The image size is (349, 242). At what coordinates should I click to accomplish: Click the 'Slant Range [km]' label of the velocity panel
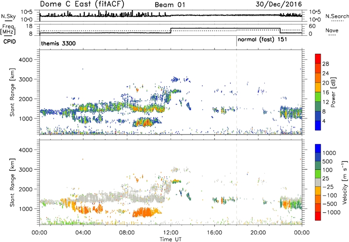(12, 183)
